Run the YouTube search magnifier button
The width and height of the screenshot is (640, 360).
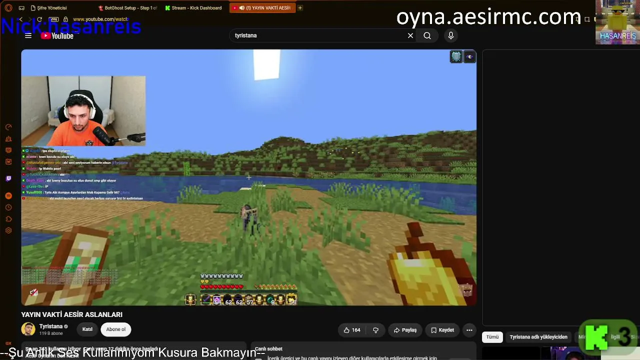click(x=427, y=35)
